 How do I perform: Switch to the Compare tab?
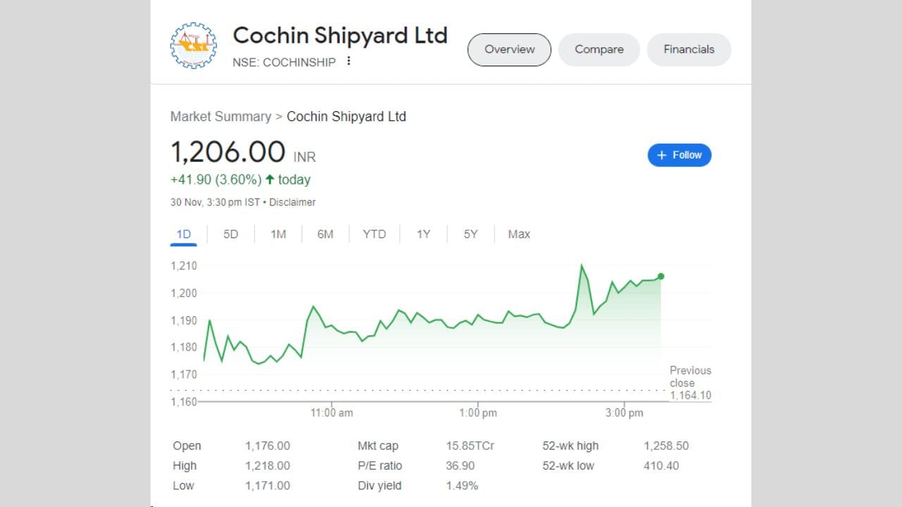(599, 49)
